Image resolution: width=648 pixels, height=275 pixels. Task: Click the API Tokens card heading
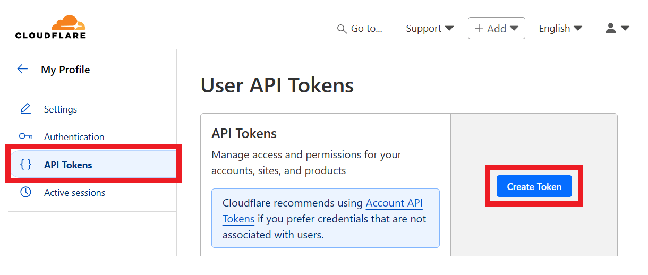tap(244, 133)
